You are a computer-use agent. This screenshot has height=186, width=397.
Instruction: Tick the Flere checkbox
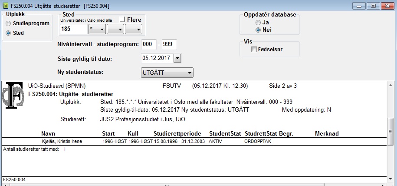(x=122, y=20)
